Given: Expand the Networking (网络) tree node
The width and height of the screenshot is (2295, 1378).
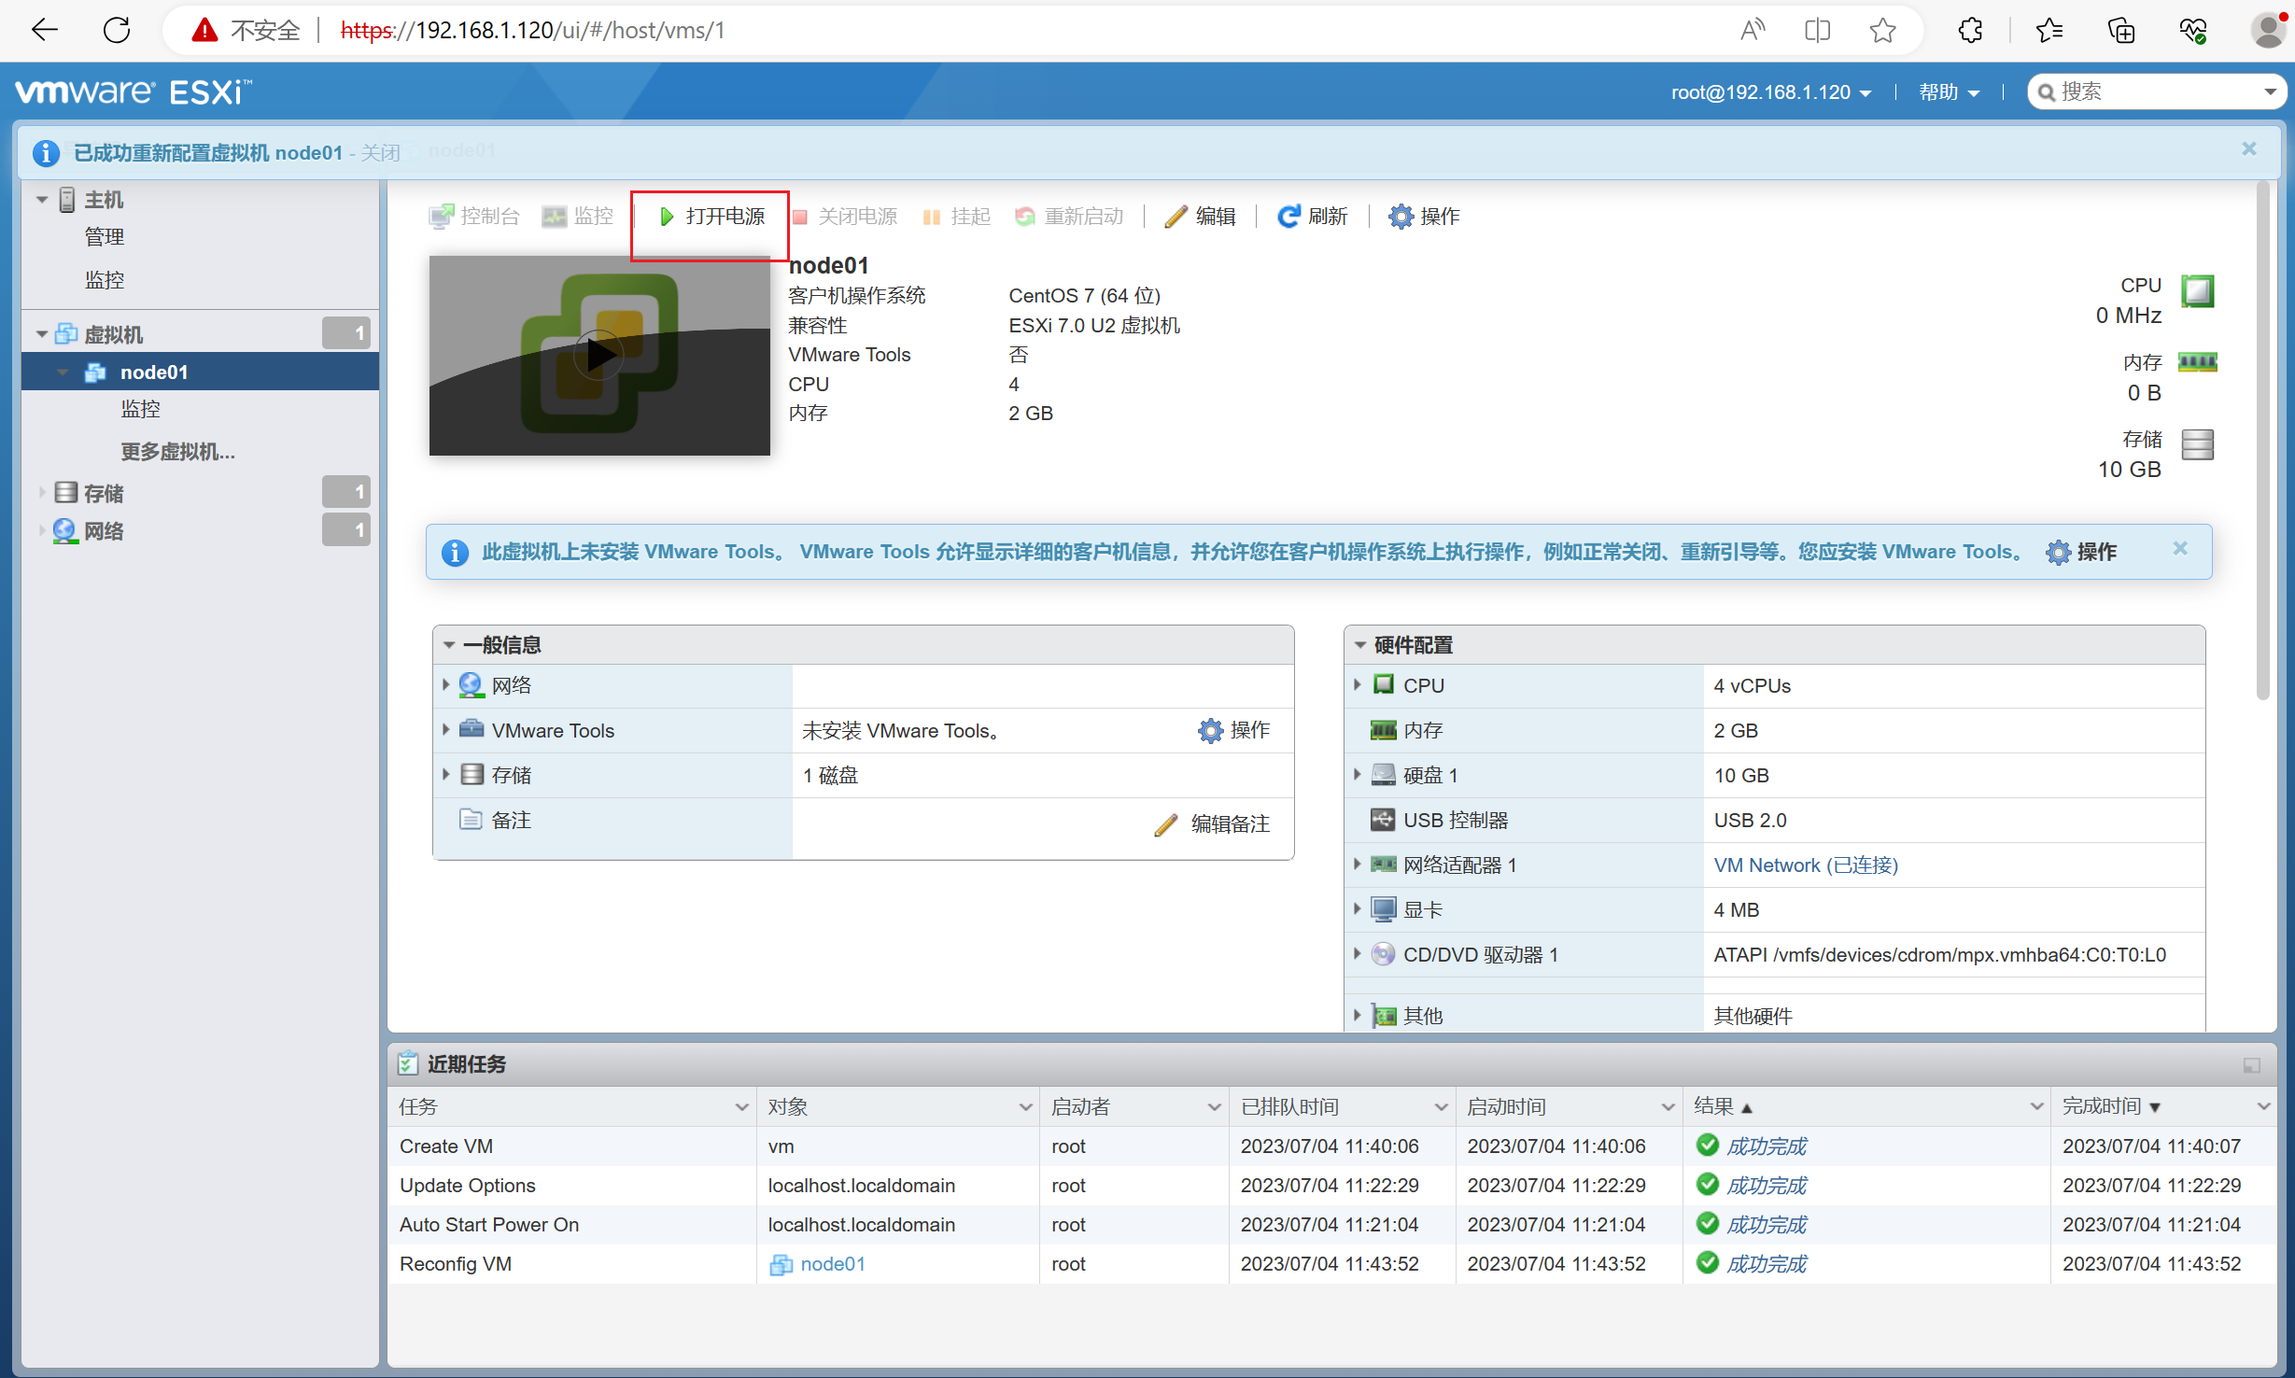Looking at the screenshot, I should [x=42, y=531].
